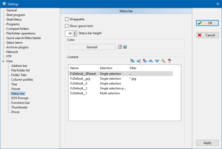
Task: Open Thumbnails settings
Action: click(x=19, y=107)
